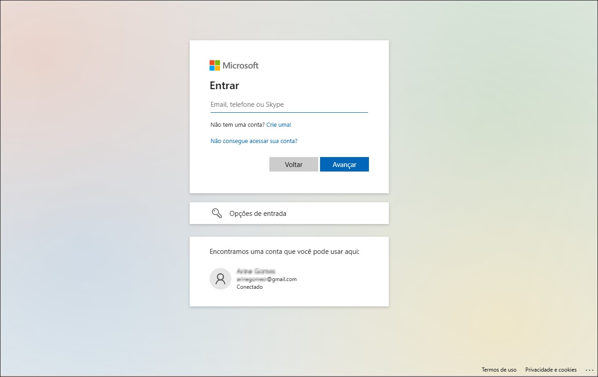
Task: Click 'Encontramos uma conta que você pode usar aqui' text
Action: point(284,252)
